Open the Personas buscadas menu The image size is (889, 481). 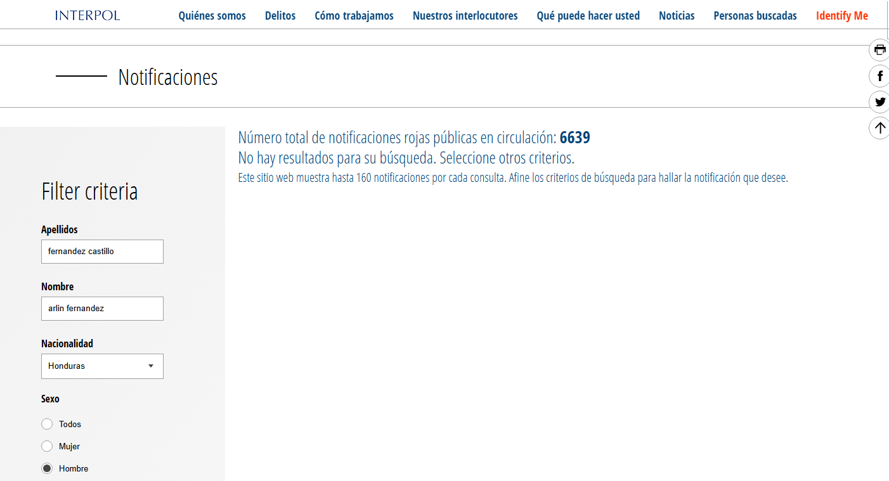[x=755, y=16]
